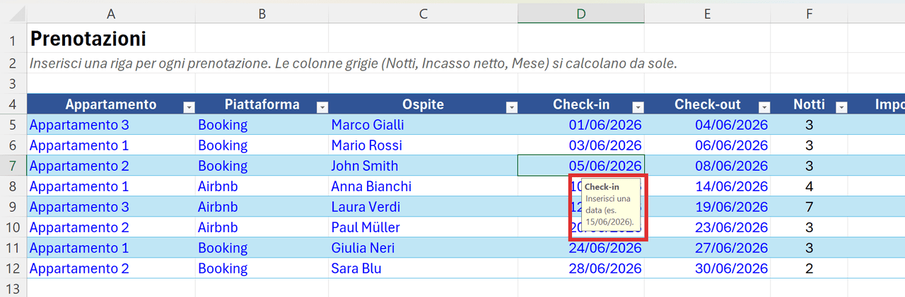This screenshot has width=905, height=297.
Task: Select the Paul Müller guest cell
Action: coord(423,227)
